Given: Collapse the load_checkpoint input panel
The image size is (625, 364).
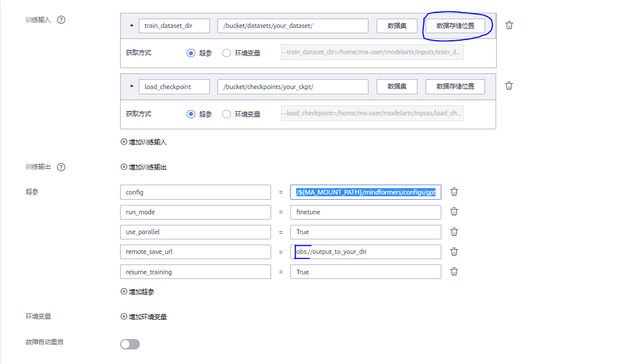Looking at the screenshot, I should point(132,86).
